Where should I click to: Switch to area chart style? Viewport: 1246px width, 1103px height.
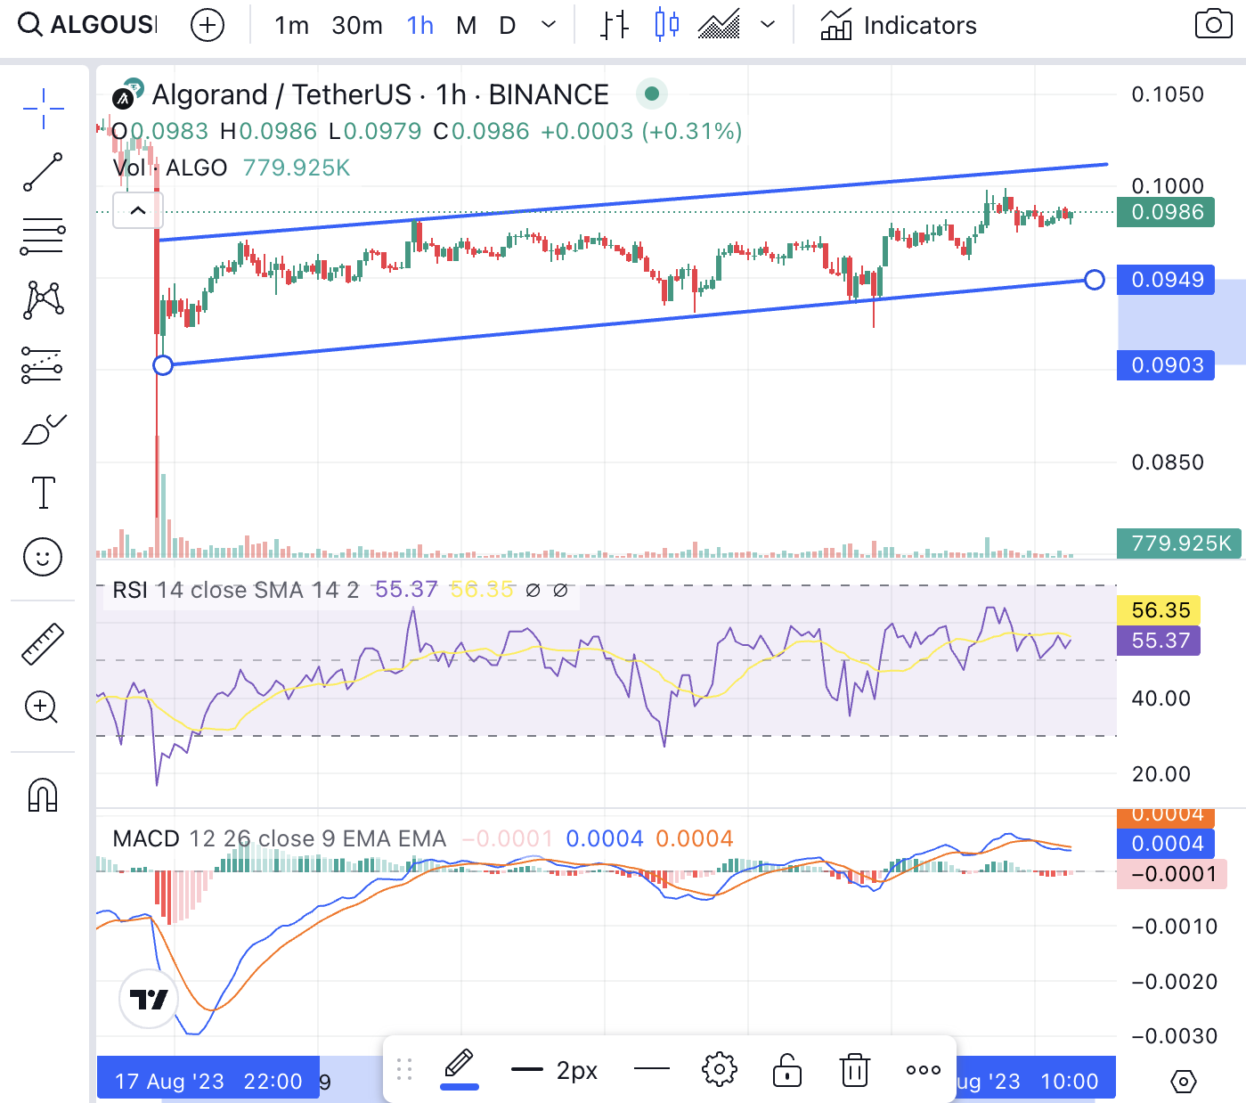point(720,25)
